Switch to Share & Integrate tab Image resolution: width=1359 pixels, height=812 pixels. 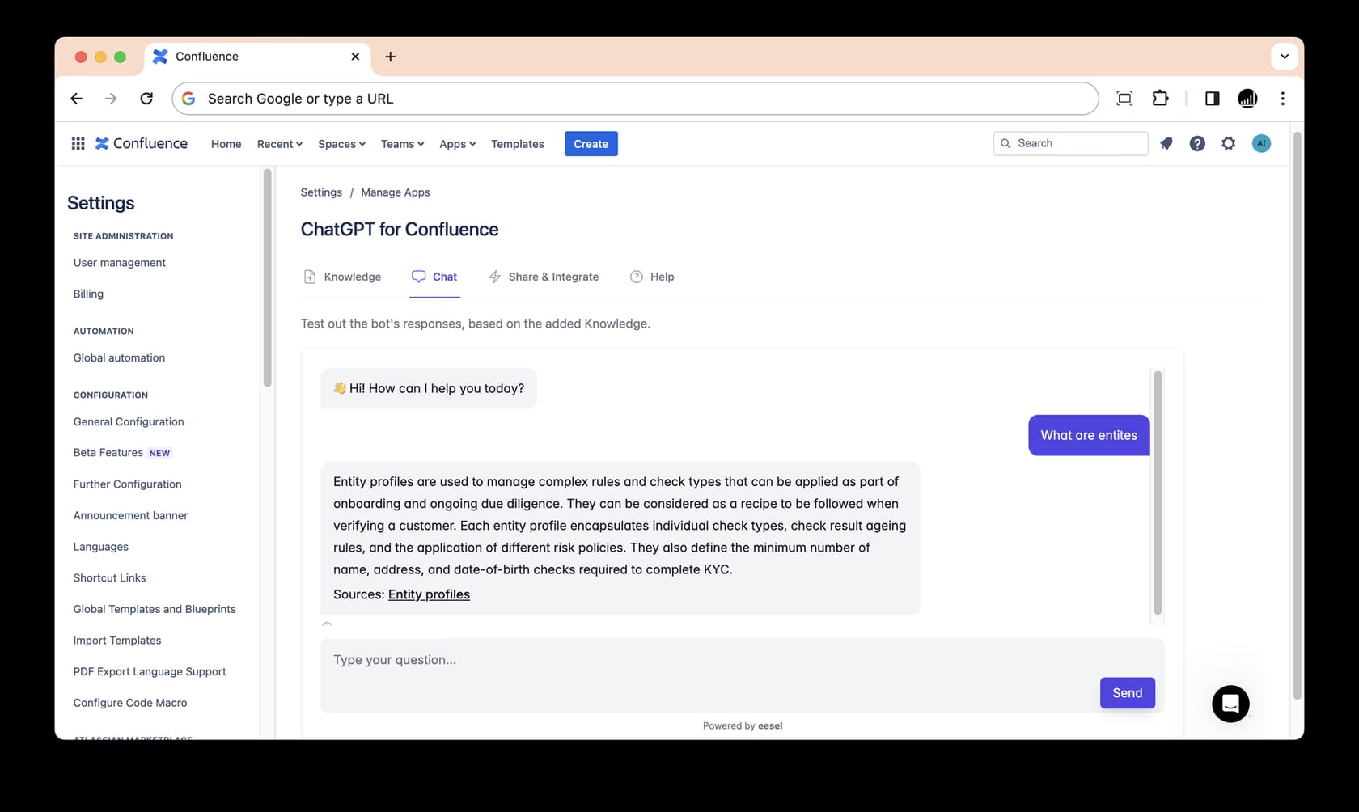(x=544, y=277)
